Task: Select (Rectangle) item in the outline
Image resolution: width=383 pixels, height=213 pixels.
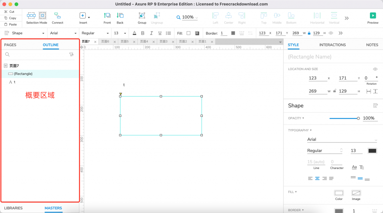Action: [x=23, y=74]
